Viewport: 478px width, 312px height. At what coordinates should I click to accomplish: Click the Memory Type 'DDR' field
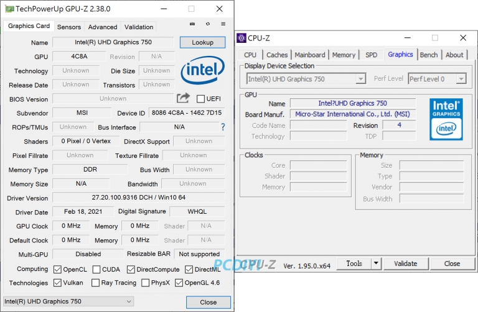(x=90, y=169)
